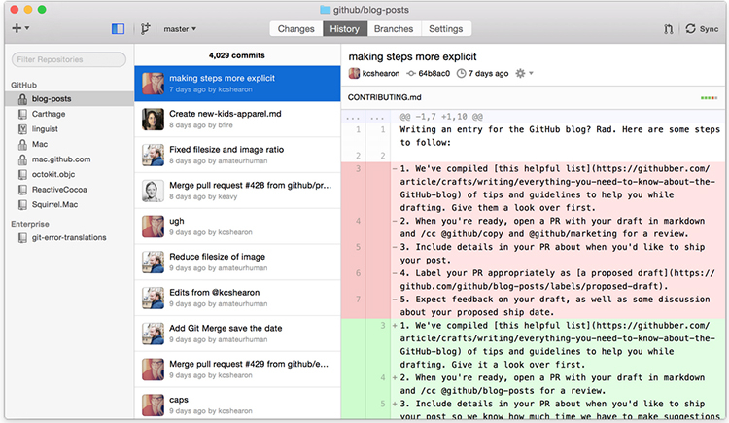Click fork icon beside linguist
This screenshot has height=423, width=729.
(x=22, y=129)
